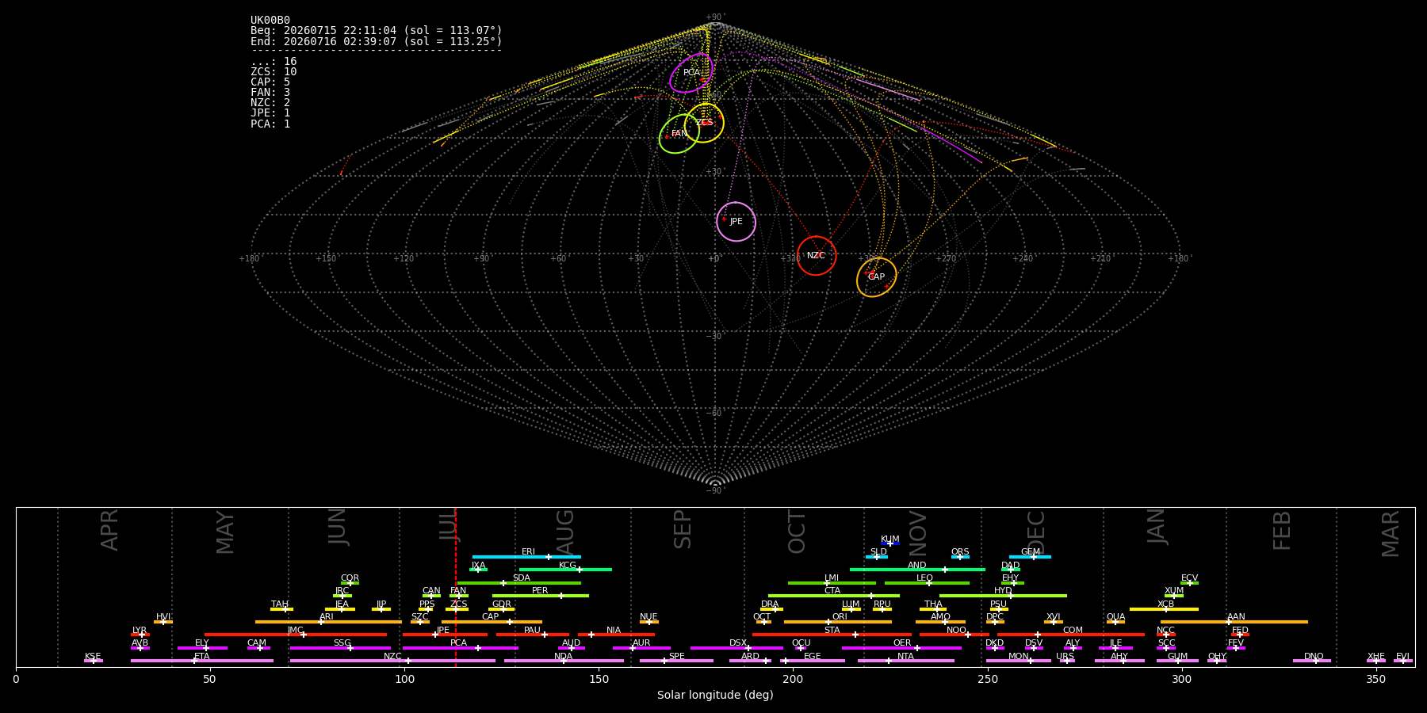
Task: Click the 'FAN: 3' legend entry
Action: 270,93
